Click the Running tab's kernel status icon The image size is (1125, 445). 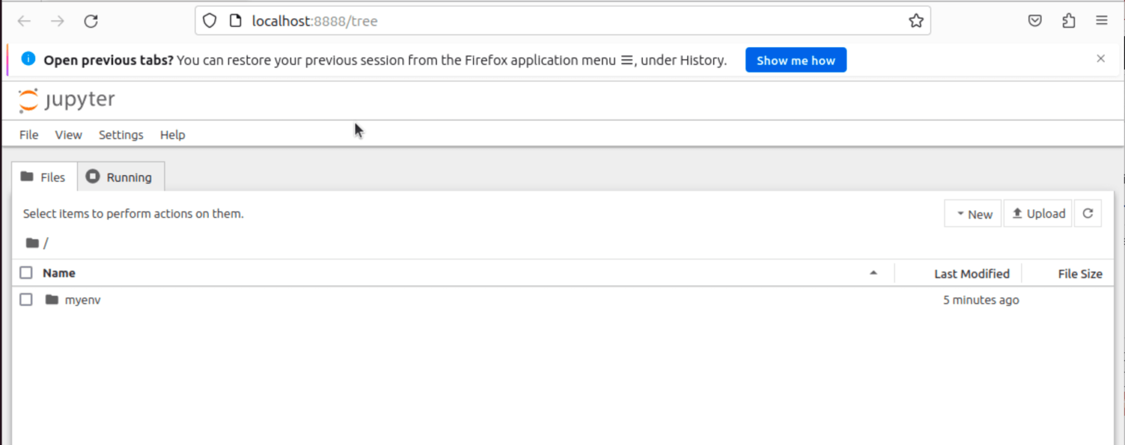(93, 177)
